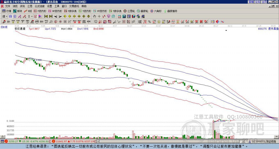Open 赢家服务 service with dollar icon
This screenshot has height=149, width=279.
(x=171, y=11)
